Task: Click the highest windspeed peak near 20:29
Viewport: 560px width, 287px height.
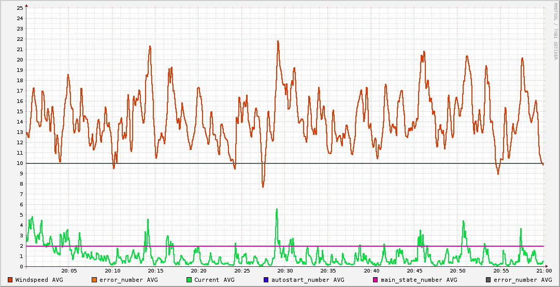Action: [278, 41]
